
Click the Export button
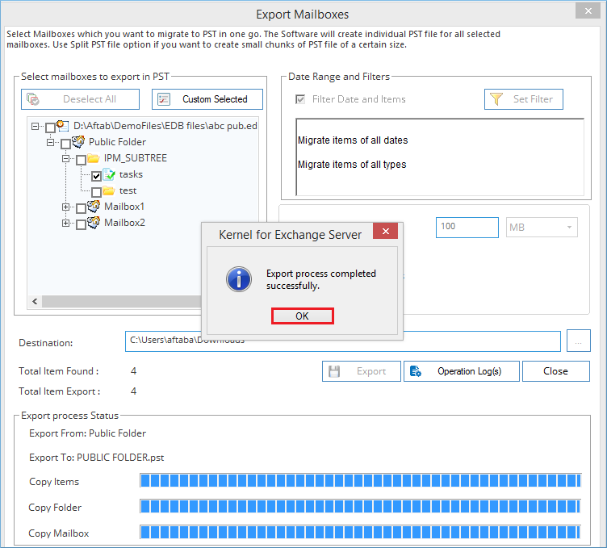[x=361, y=371]
